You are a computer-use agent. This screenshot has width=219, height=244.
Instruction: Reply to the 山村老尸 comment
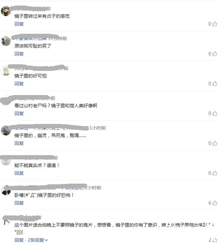click(19, 113)
